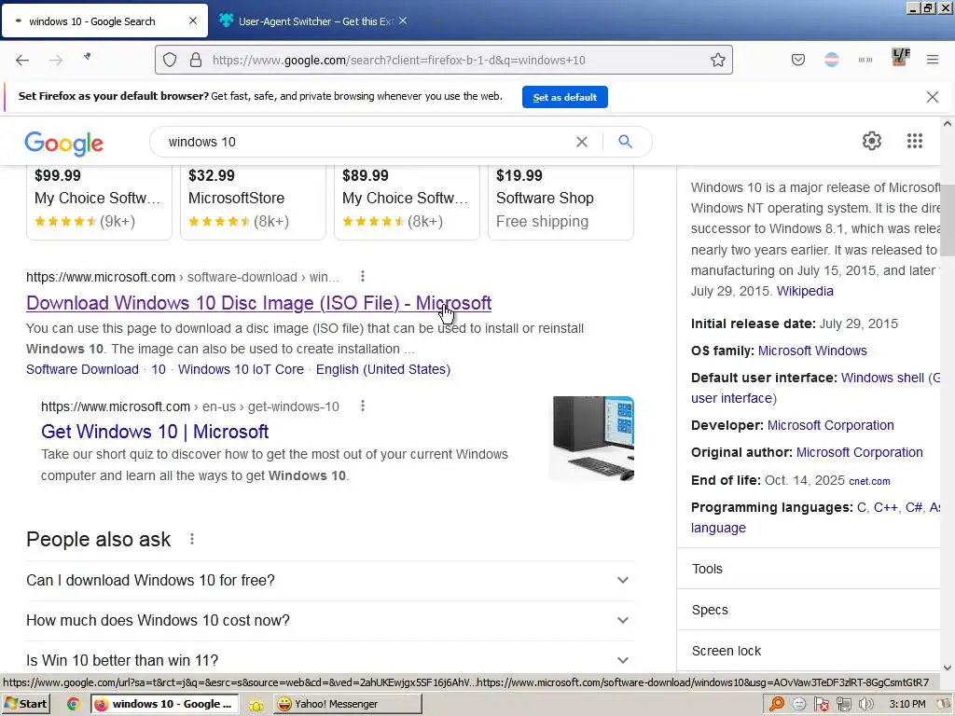Click the page reload/stop icon
Screen dimensions: 955x716
[87, 57]
